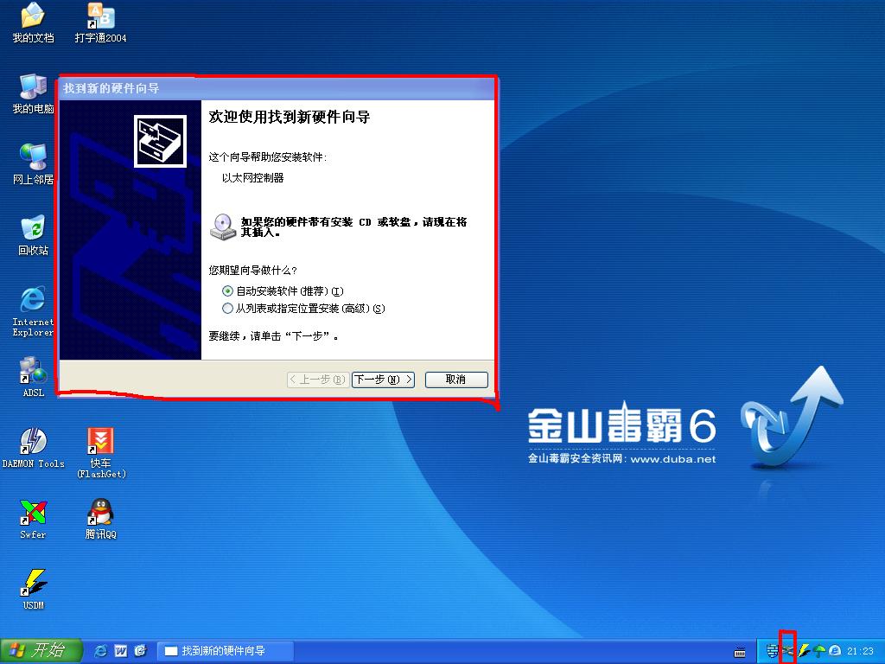885x664 pixels.
Task: Click Internet Explorer quick launch icon
Action: point(100,651)
